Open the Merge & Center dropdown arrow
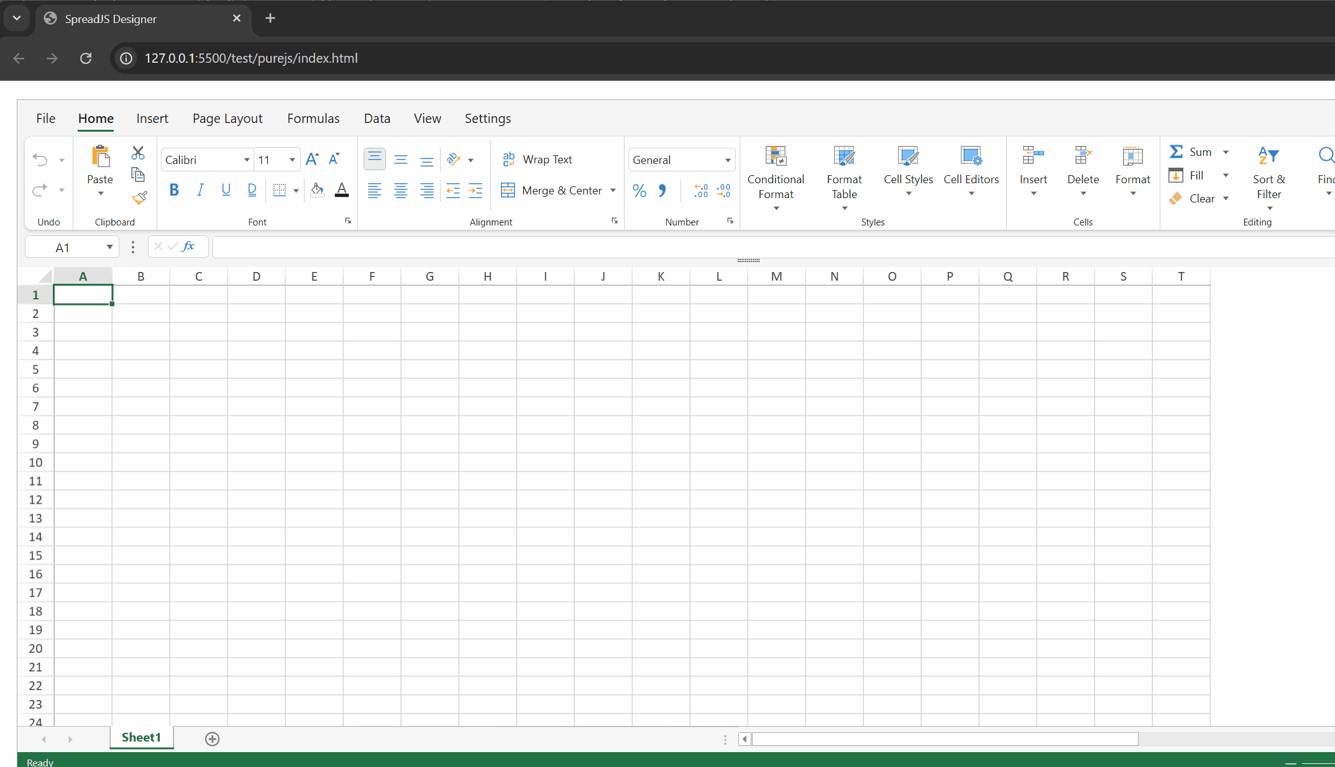 (x=613, y=191)
